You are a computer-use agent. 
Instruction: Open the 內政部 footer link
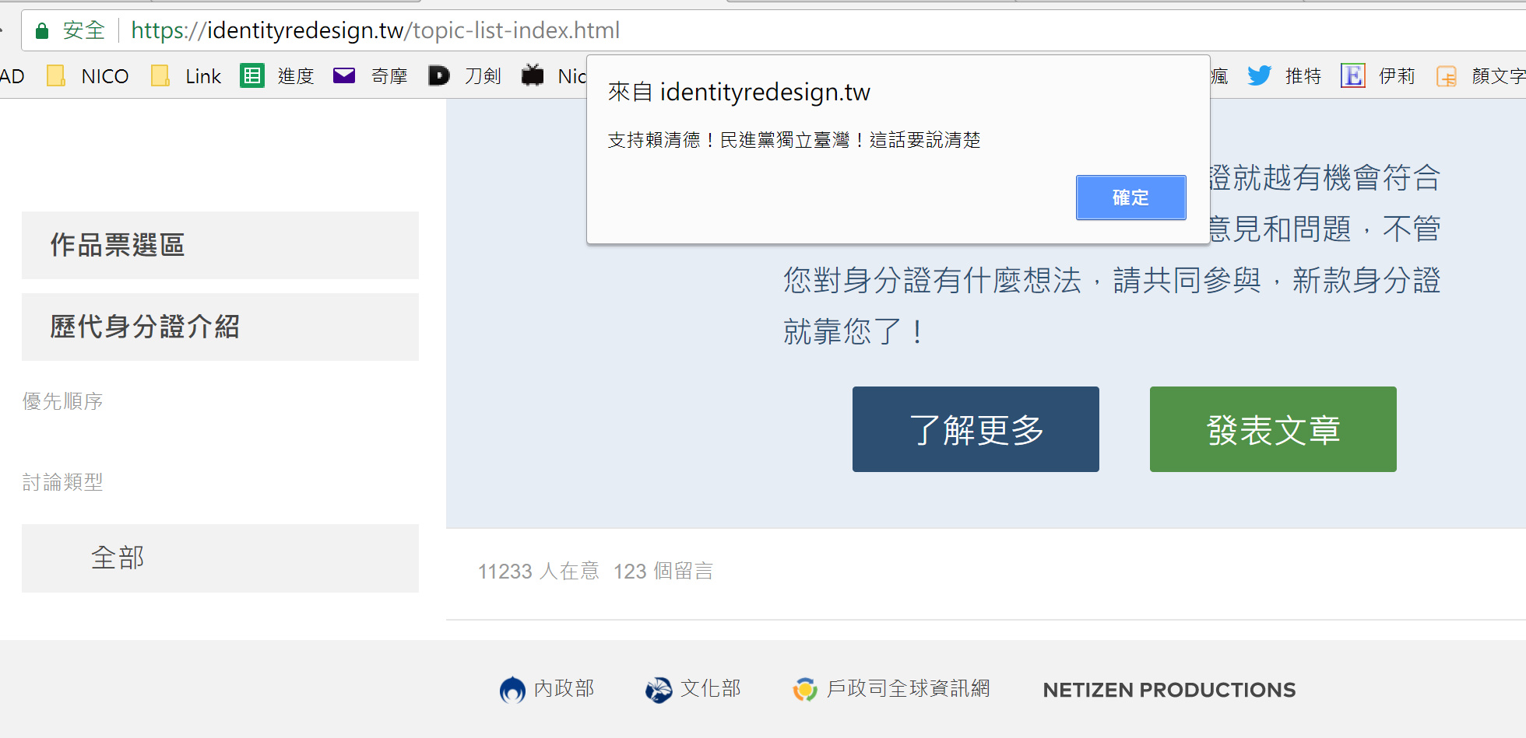coord(547,689)
